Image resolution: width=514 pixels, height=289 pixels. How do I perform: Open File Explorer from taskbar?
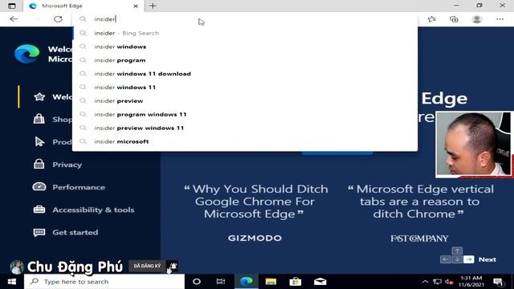point(271,282)
